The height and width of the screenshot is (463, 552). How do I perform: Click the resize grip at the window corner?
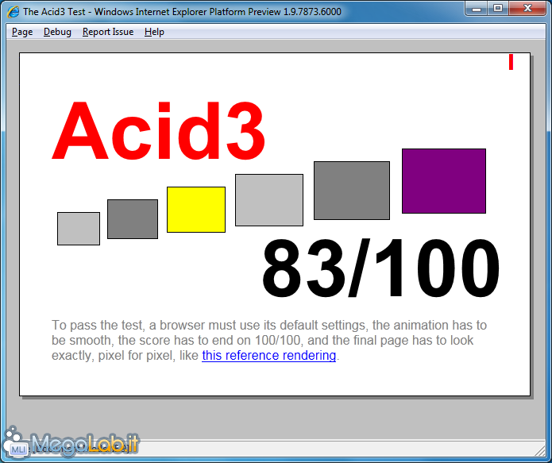pos(541,451)
